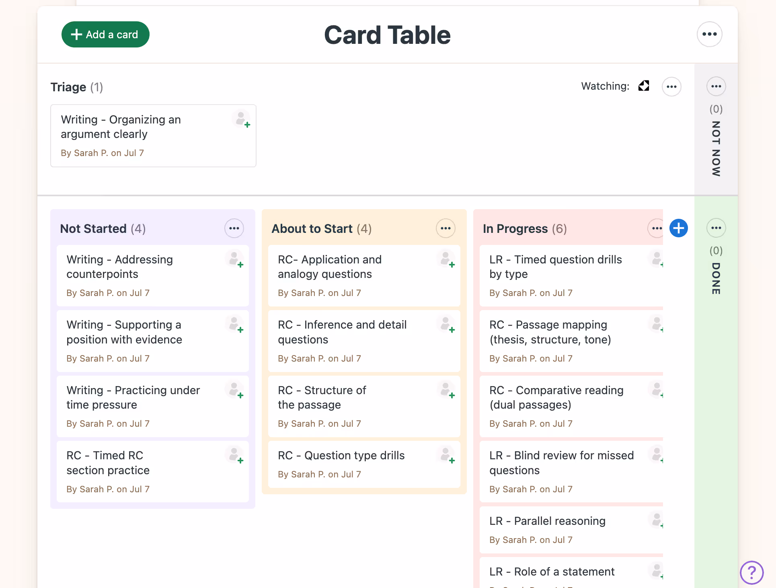Open the help question mark icon

point(751,573)
